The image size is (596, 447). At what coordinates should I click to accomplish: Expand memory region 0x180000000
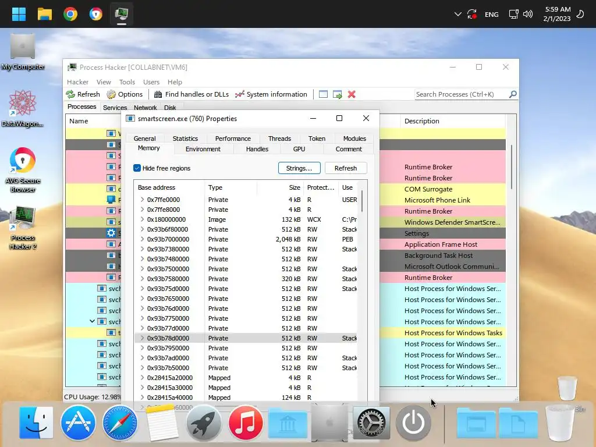click(142, 219)
